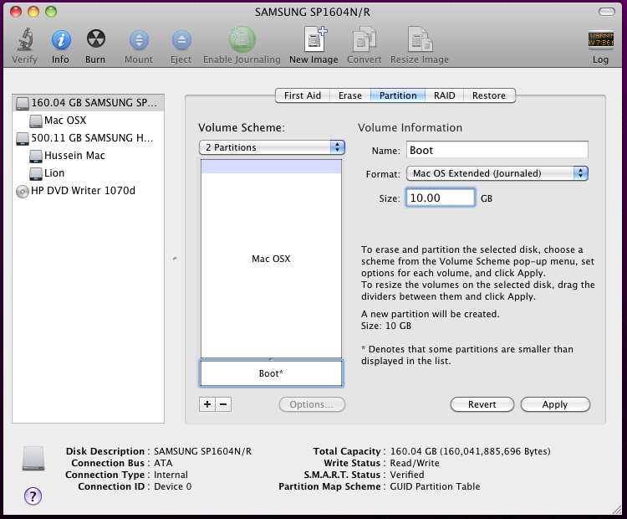Click the Convert toolbar icon
The image size is (627, 519).
[364, 39]
